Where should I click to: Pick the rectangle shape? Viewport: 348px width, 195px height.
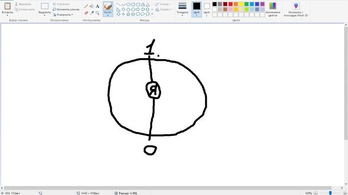click(133, 4)
